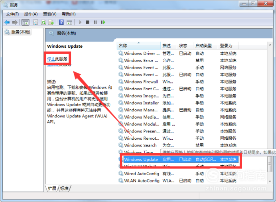This screenshot has width=276, height=202.
Task: Open the 查看(V) menu
Action: 49,14
